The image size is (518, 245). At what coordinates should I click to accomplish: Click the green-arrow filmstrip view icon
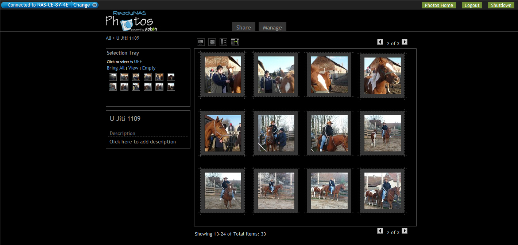click(235, 42)
